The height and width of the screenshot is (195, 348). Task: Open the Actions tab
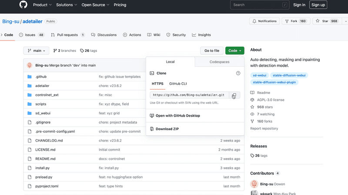[132, 35]
